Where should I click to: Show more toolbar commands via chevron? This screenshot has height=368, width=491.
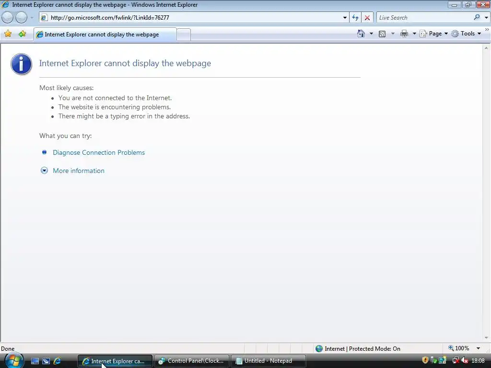pyautogui.click(x=487, y=29)
